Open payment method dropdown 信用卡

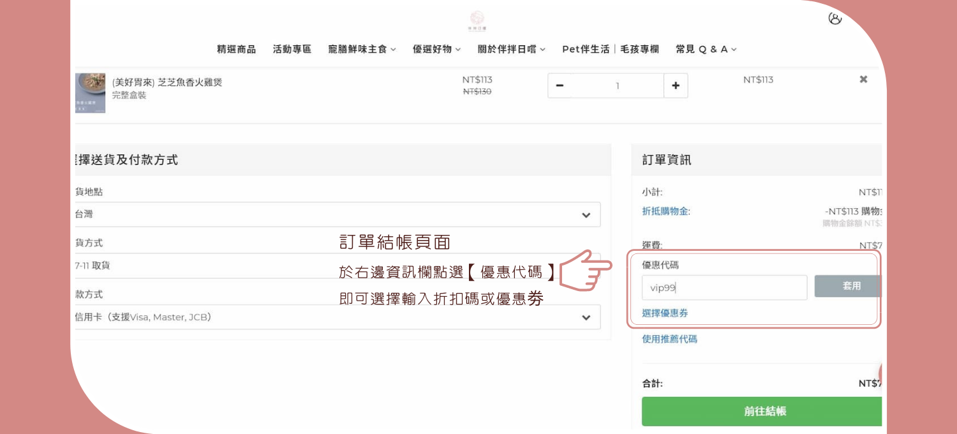click(x=338, y=317)
